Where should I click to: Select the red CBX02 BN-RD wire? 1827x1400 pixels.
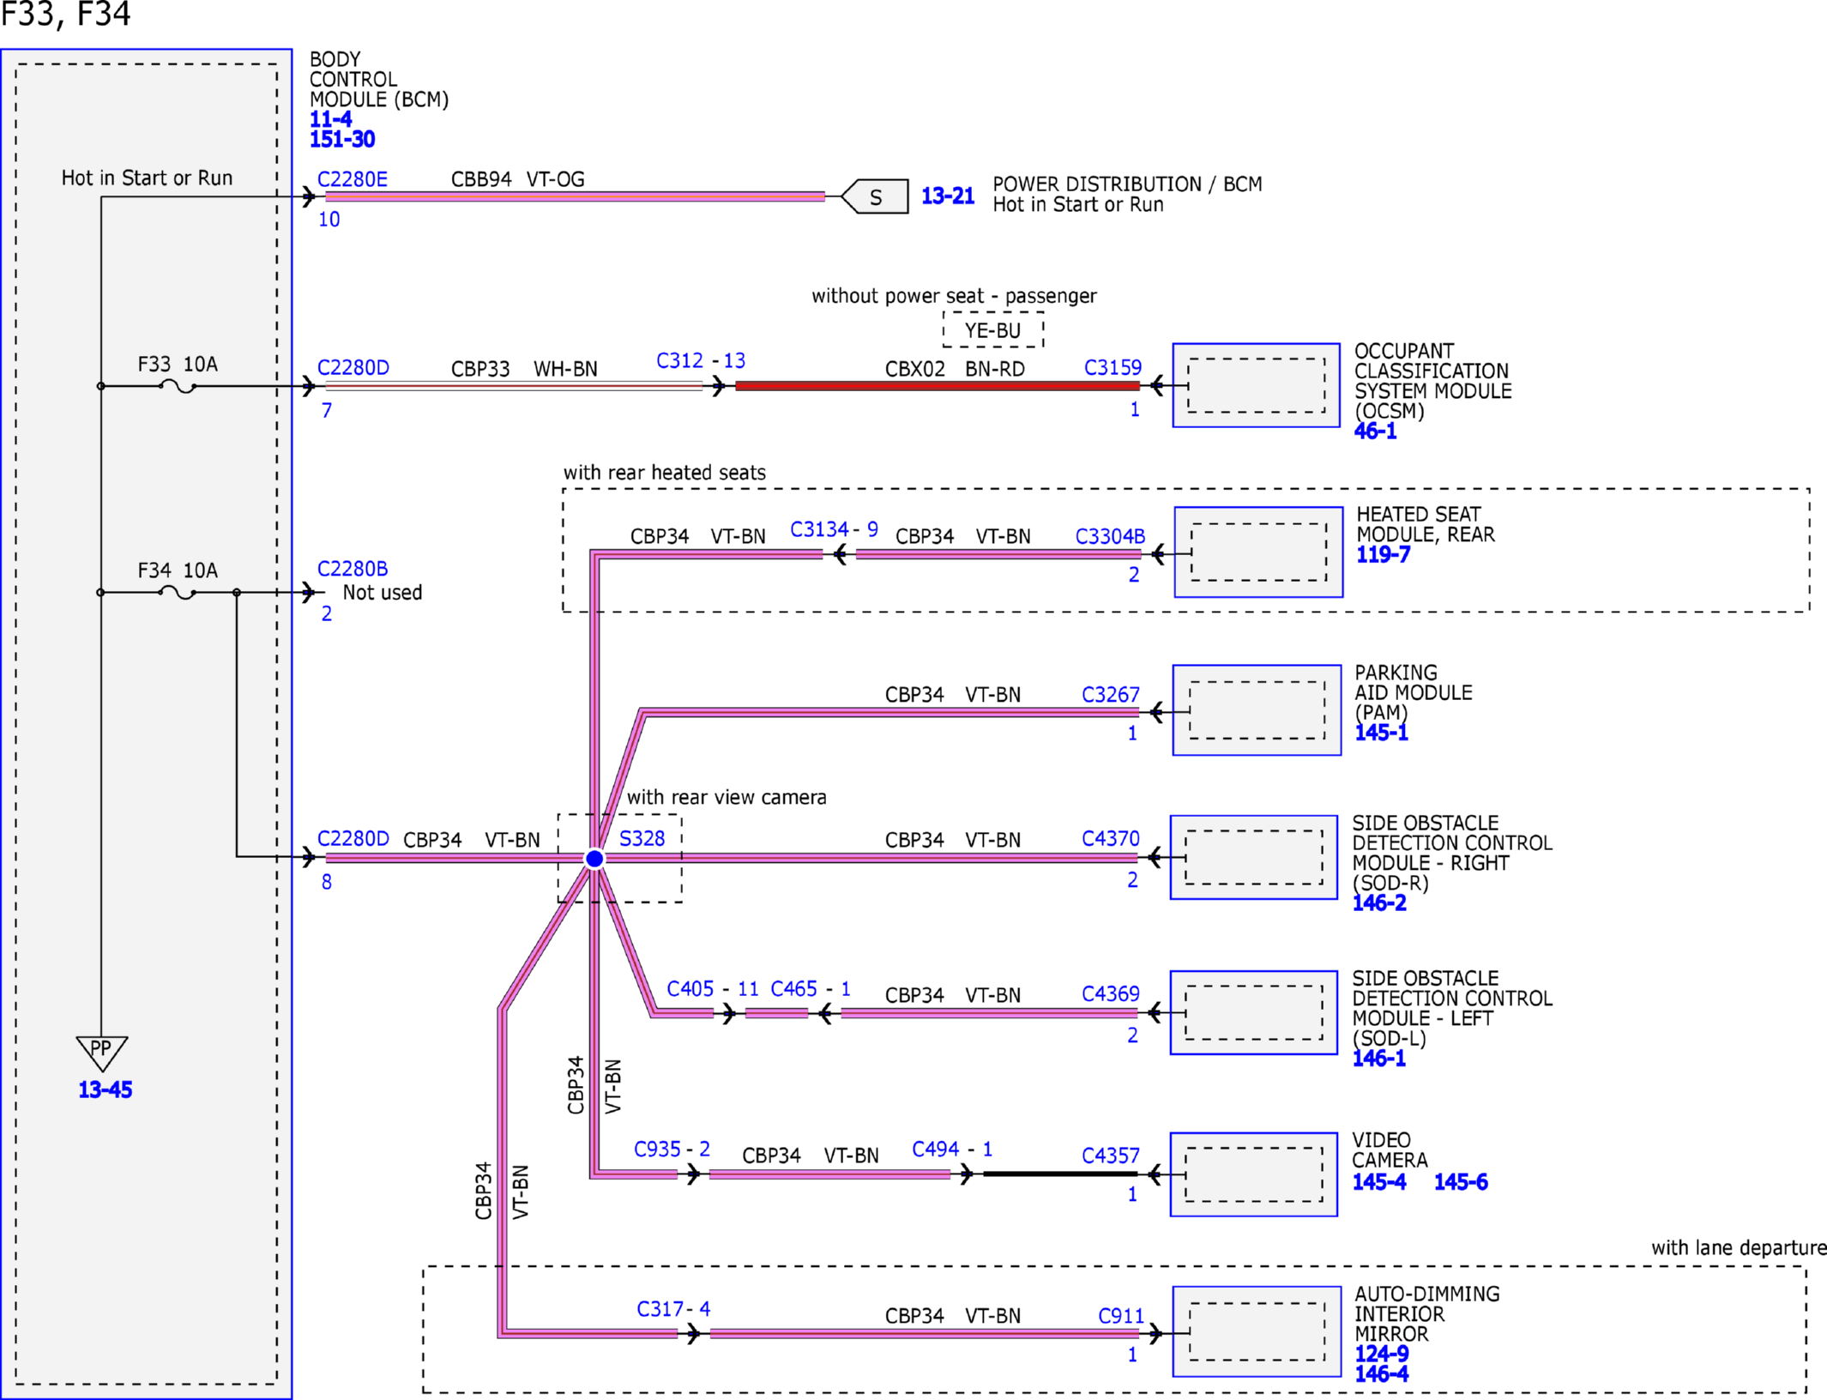click(938, 386)
